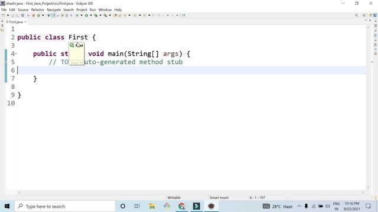
Task: Expand the Run launch dropdown arrow
Action: pyautogui.click(x=91, y=15)
